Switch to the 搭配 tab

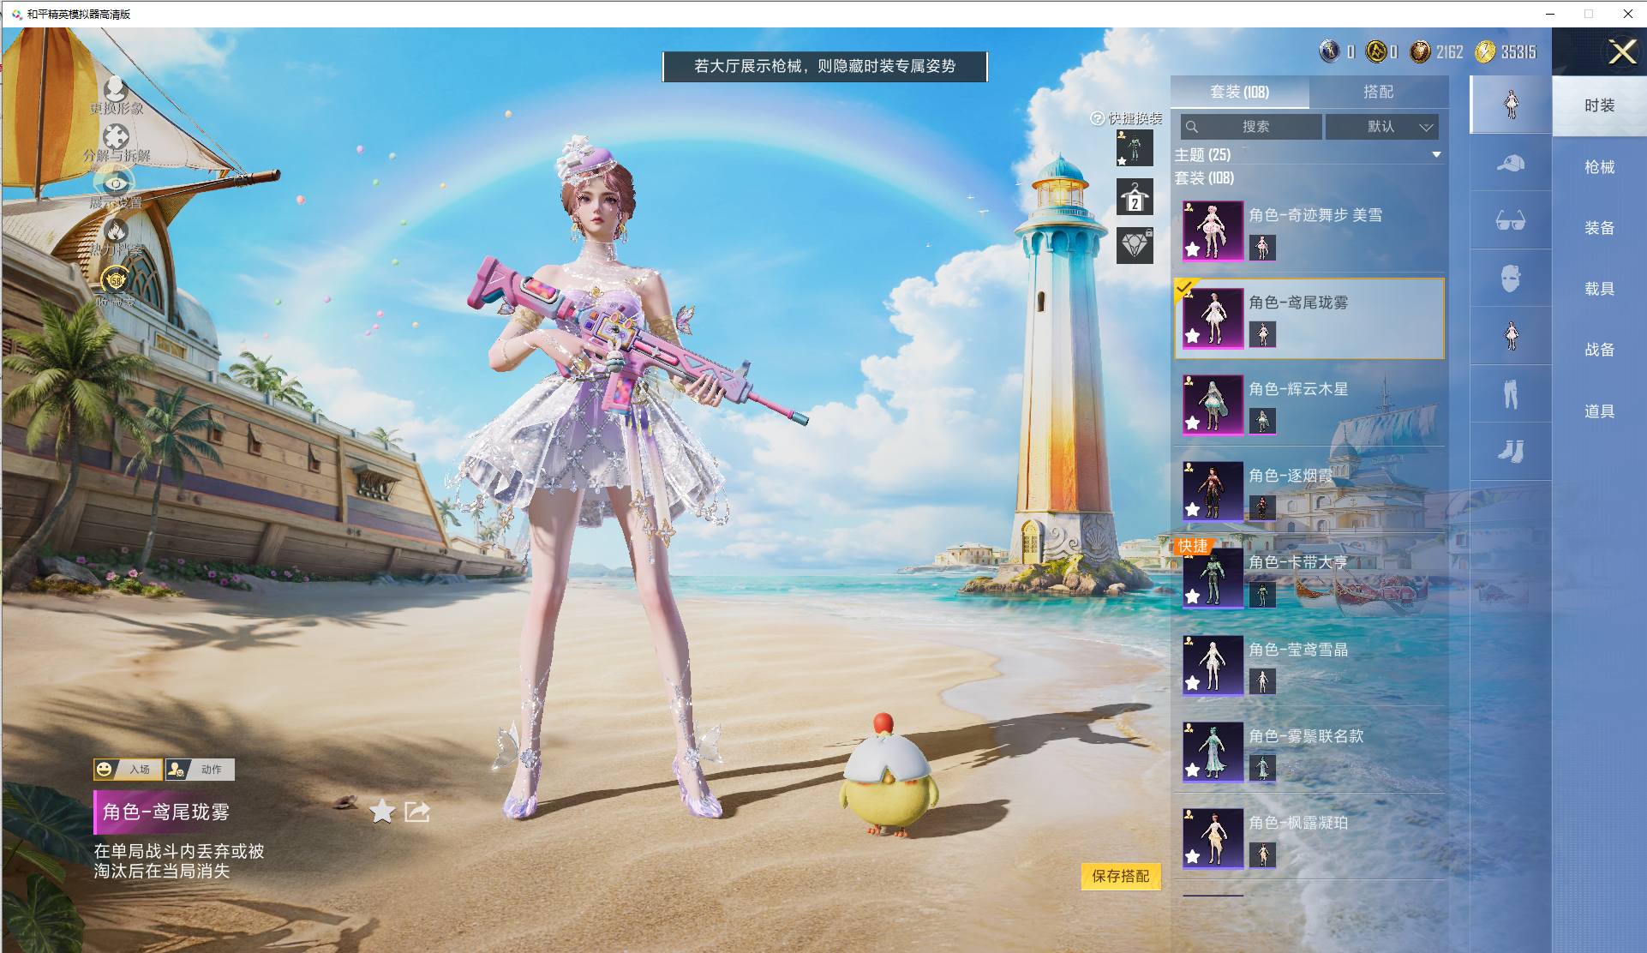1378,92
